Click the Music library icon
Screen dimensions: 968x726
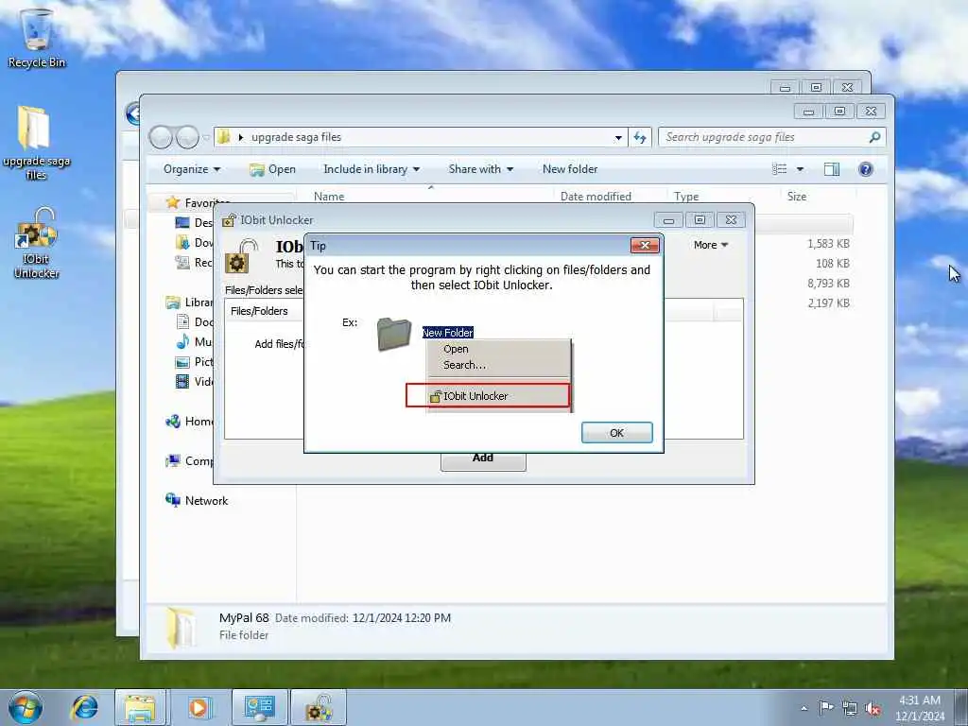click(182, 341)
